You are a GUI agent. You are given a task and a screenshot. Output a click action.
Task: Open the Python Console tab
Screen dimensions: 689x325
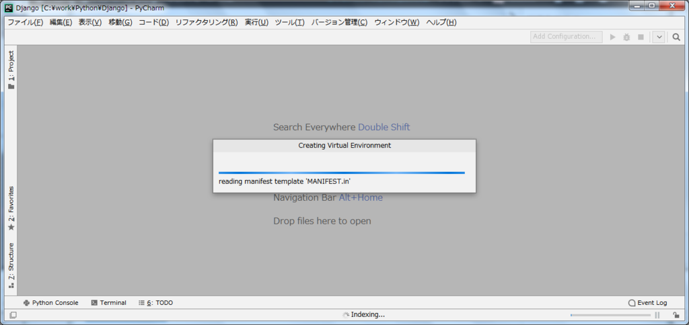[x=50, y=303]
